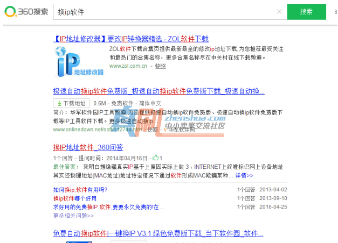Click the date 2013-09-10
This screenshot has width=338, height=243.
tap(273, 198)
